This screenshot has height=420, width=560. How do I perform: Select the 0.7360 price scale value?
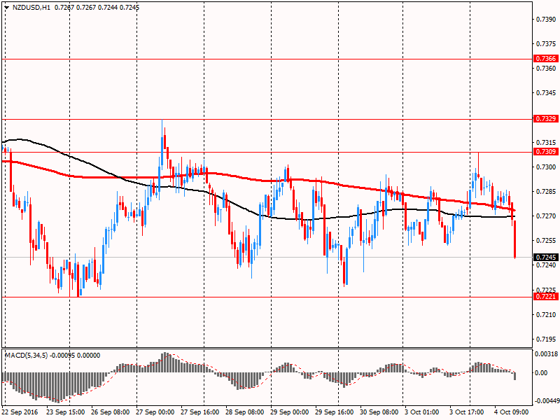point(546,68)
